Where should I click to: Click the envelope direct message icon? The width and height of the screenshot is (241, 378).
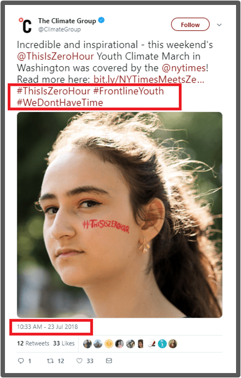[109, 360]
